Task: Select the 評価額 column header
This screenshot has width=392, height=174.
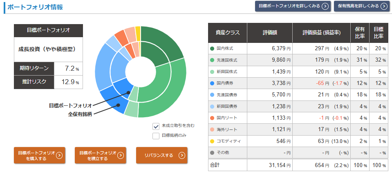Action: point(270,33)
